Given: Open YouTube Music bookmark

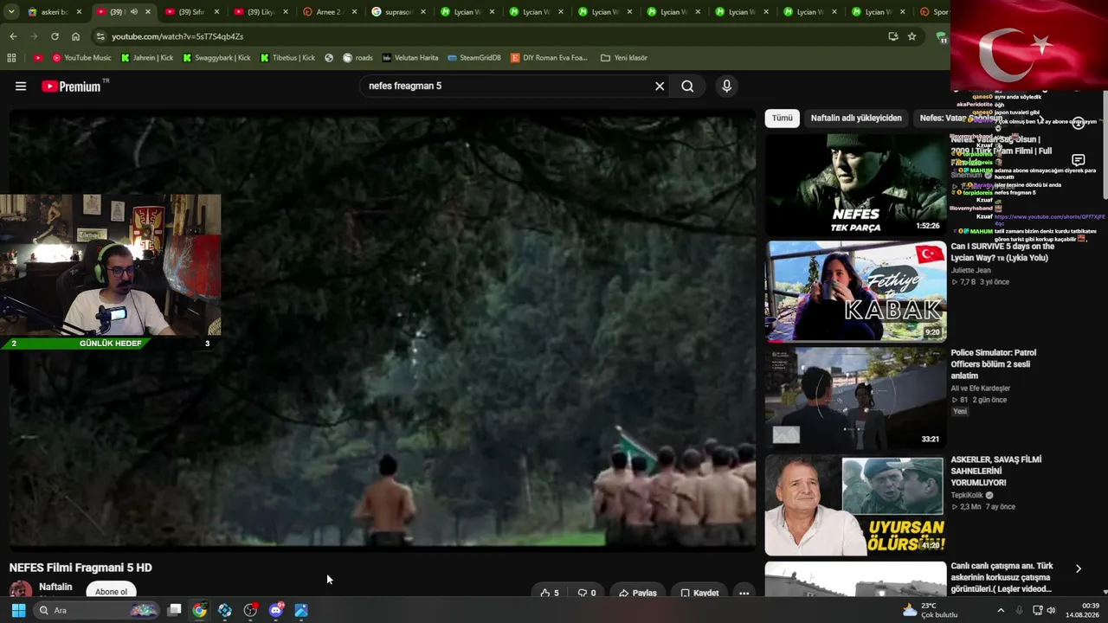Looking at the screenshot, I should [81, 58].
